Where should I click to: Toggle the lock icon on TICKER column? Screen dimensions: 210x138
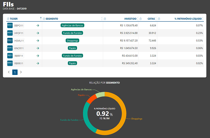tap(8, 19)
